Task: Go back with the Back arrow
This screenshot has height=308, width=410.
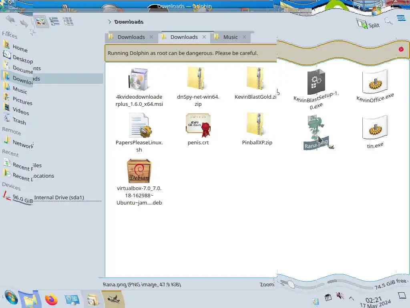Action: pyautogui.click(x=10, y=19)
